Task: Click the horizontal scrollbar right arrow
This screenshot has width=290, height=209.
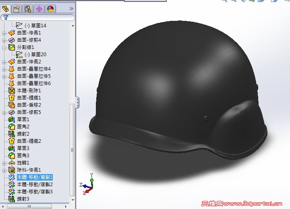Action: [x=66, y=207]
